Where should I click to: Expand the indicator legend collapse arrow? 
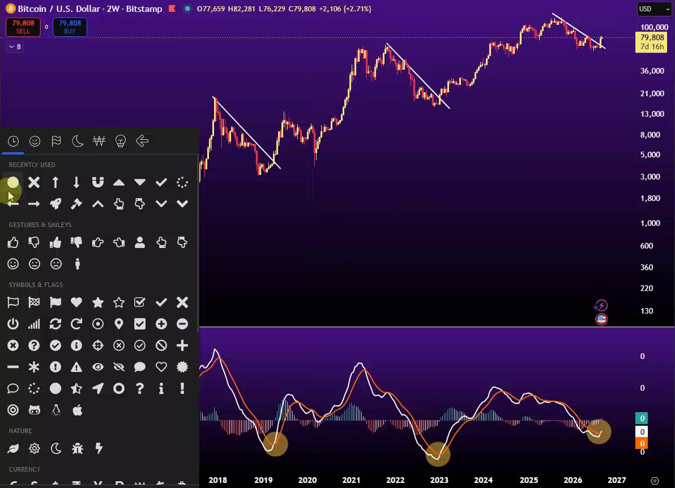coord(15,46)
